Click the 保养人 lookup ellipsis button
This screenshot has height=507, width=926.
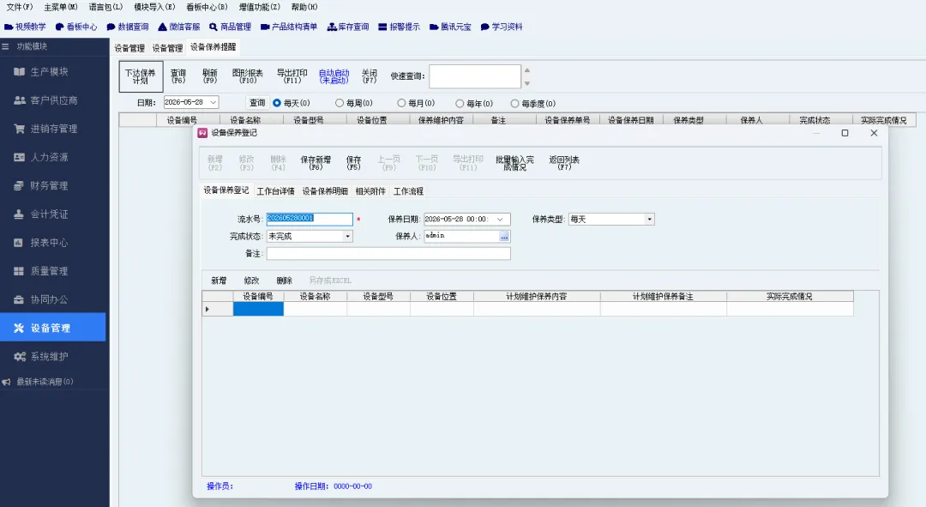click(x=504, y=237)
